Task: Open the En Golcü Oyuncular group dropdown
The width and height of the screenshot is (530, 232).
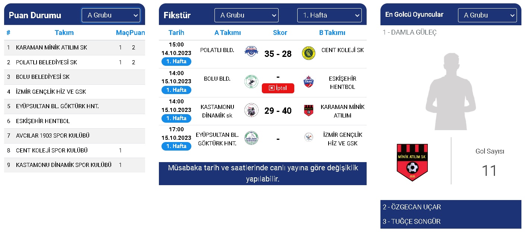Action: (x=487, y=15)
